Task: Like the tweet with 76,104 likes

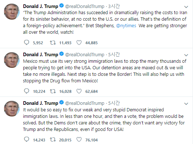Action: tap(79, 140)
